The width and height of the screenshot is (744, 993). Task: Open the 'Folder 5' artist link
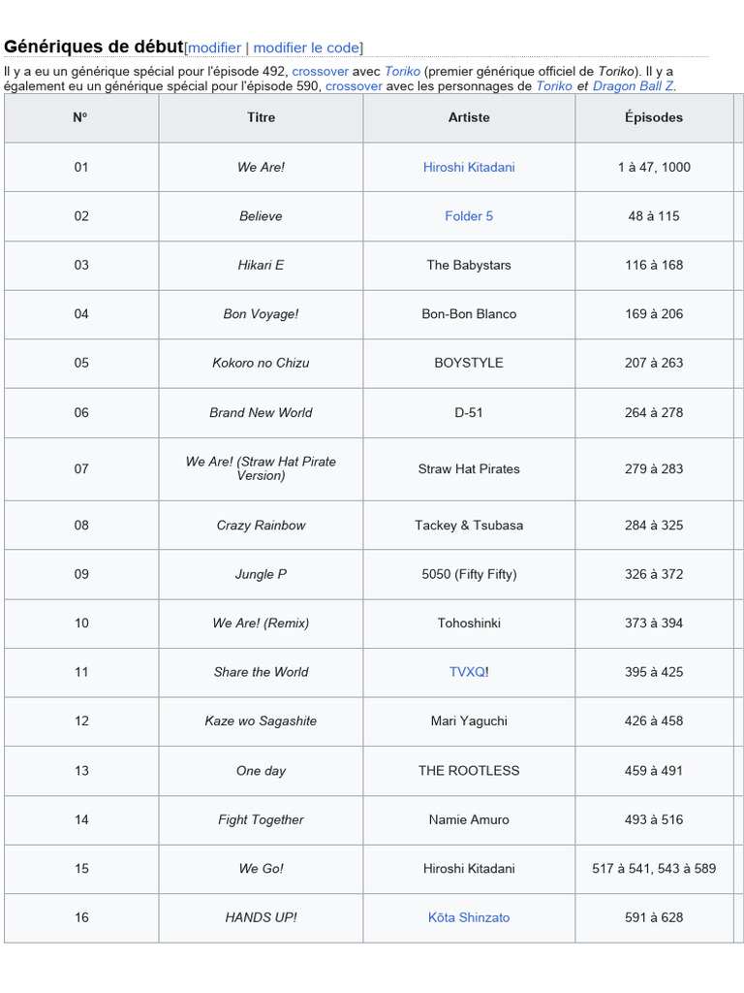[469, 216]
